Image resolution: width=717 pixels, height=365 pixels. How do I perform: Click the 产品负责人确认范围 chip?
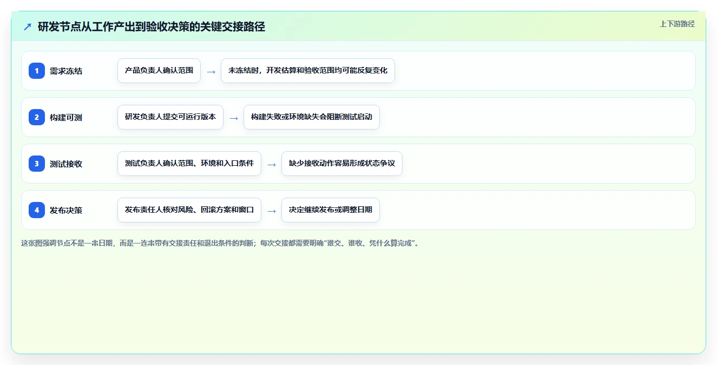159,71
